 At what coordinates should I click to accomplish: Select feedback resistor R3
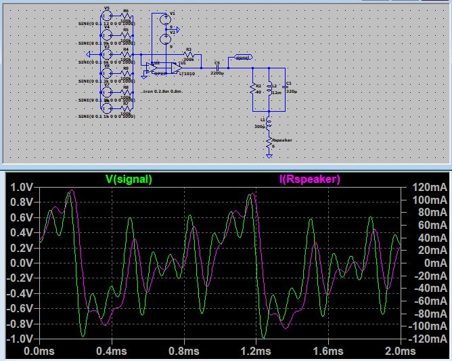pos(189,54)
